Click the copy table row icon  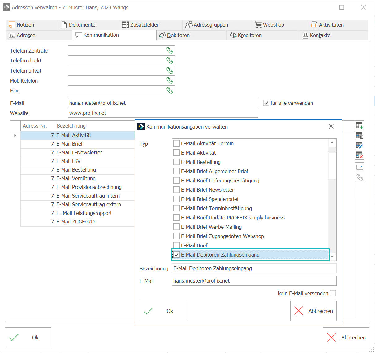(359, 135)
